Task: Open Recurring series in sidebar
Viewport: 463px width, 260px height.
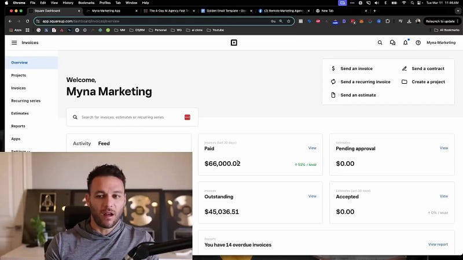Action: pos(25,101)
